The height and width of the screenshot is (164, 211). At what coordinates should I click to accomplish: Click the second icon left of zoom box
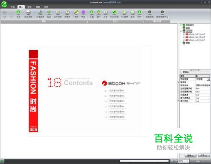[x=175, y=161]
